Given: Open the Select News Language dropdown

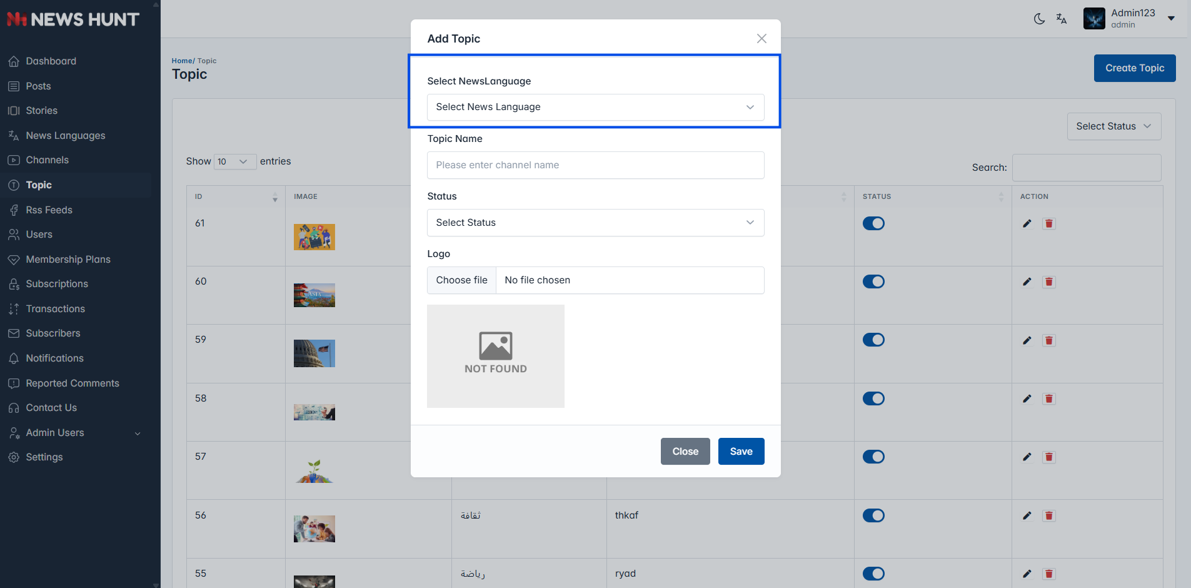Looking at the screenshot, I should [x=595, y=107].
